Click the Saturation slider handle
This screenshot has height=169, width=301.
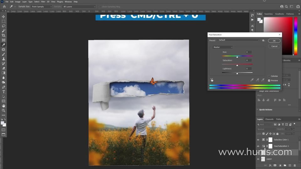[237, 65]
